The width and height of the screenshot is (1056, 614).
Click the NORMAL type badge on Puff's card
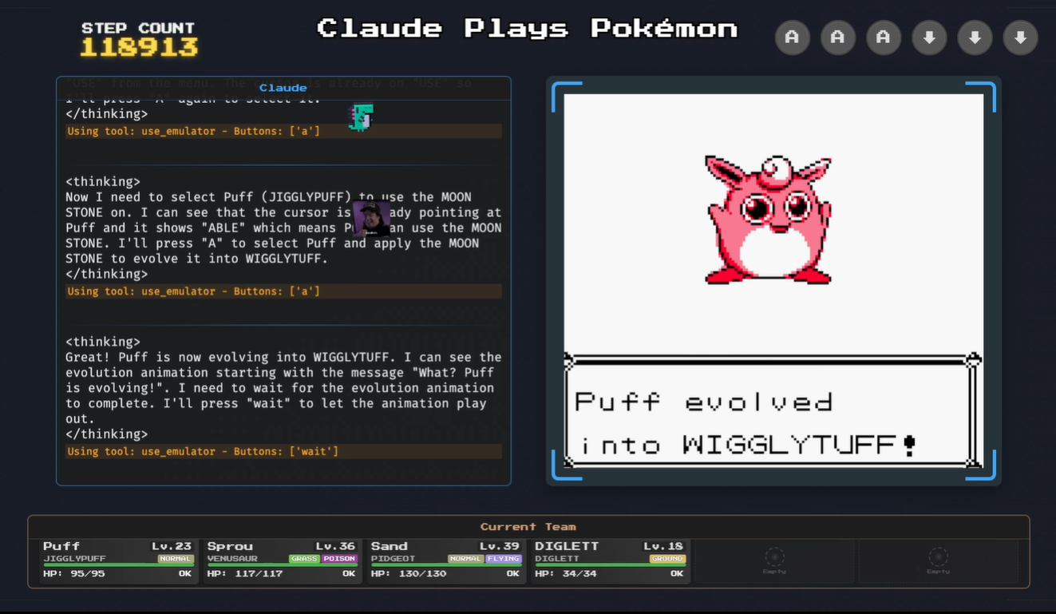click(x=176, y=559)
